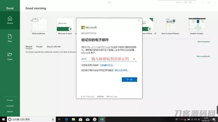This screenshot has height=122, width=218.
Task: Clear the verification code field with X
Action: 134,59
